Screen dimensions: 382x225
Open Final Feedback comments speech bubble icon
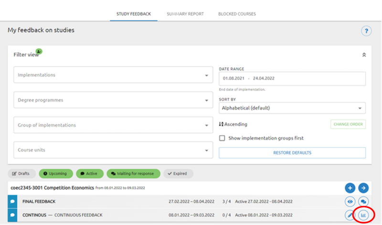tap(363, 202)
